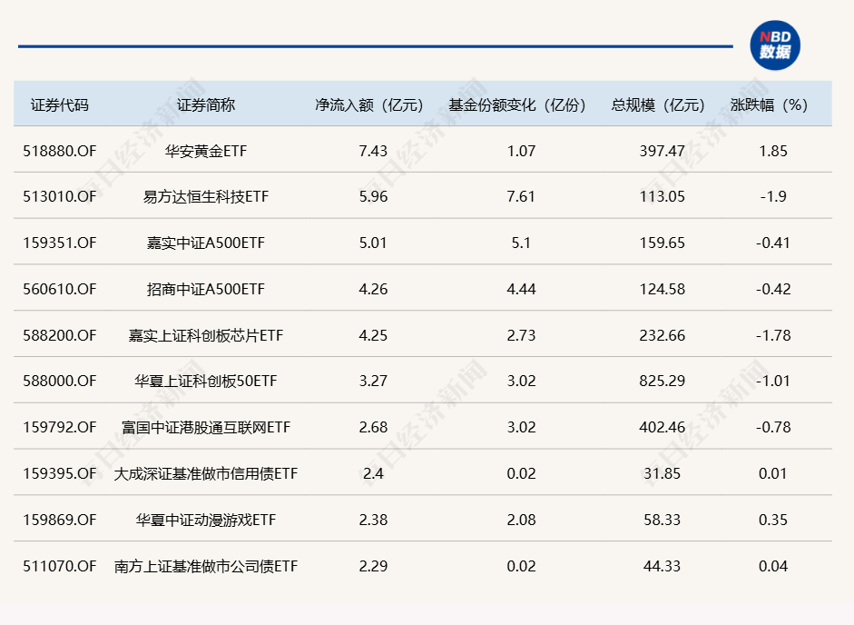The width and height of the screenshot is (854, 625).
Task: Select the 证券简称 column header
Action: pyautogui.click(x=206, y=104)
